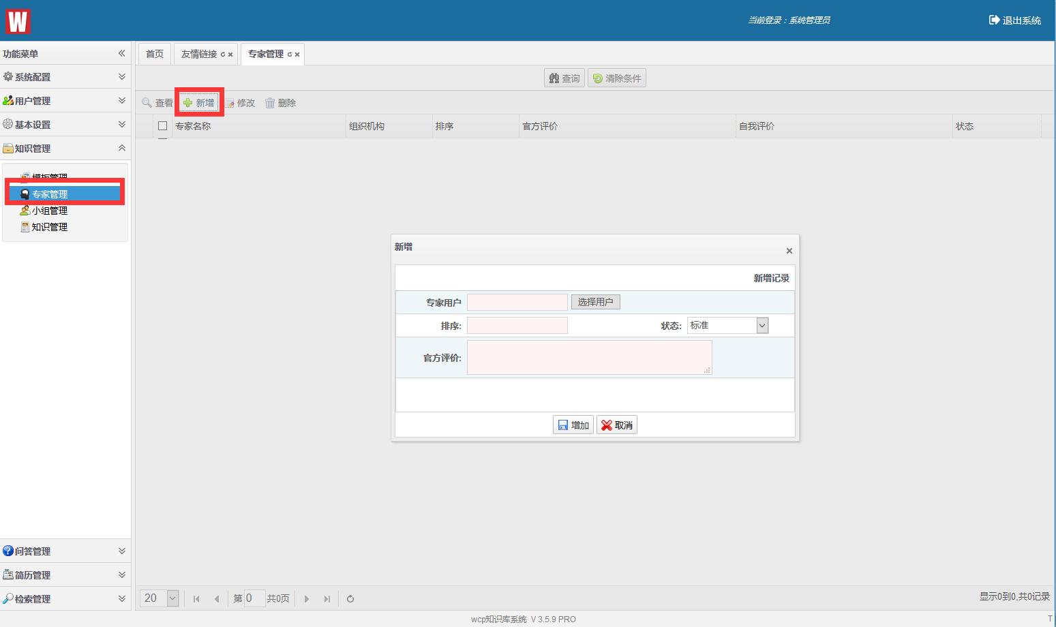The height and width of the screenshot is (627, 1056).
Task: Expand the 问答管理 accordion section
Action: click(65, 551)
